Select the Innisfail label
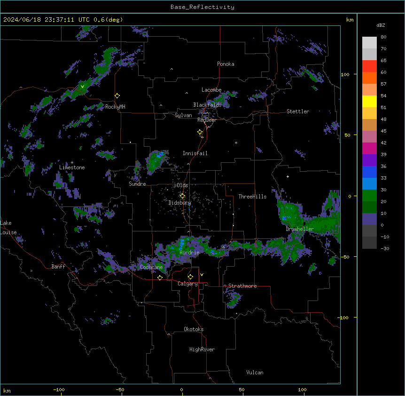Image resolution: width=405 pixels, height=396 pixels. pos(195,153)
